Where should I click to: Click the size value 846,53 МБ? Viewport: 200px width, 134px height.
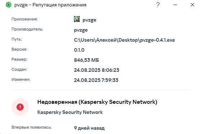(x=87, y=60)
